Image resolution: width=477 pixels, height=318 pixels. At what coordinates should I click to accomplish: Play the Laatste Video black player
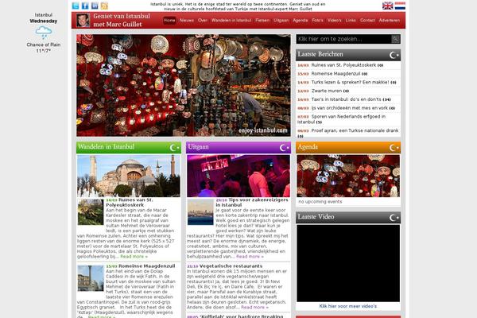pyautogui.click(x=348, y=263)
